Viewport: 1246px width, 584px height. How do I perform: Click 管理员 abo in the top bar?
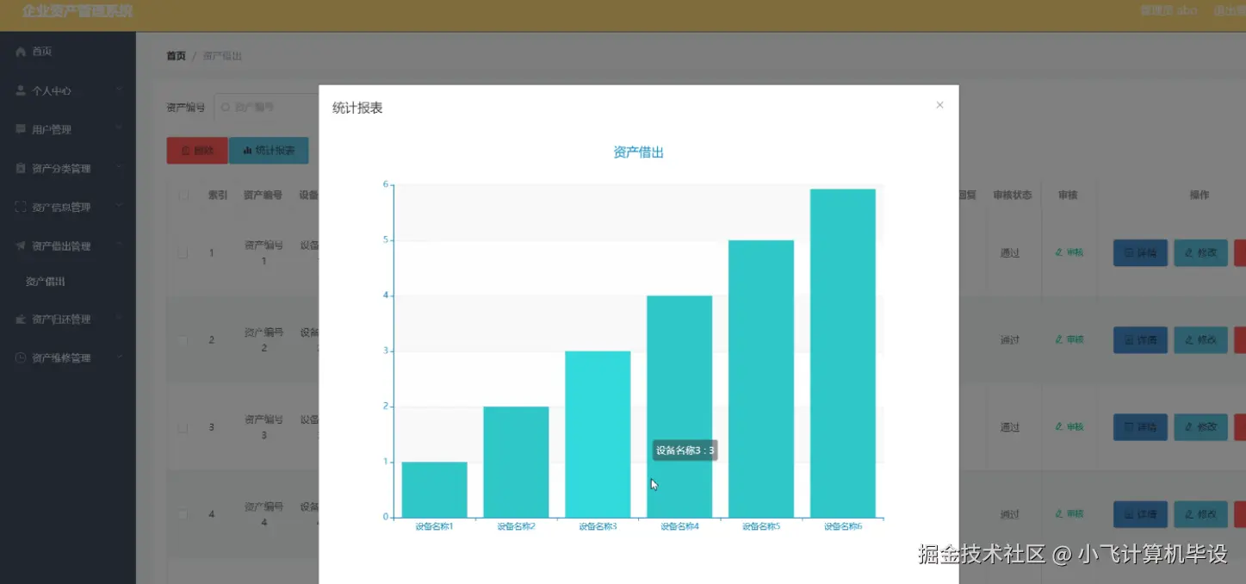(x=1169, y=11)
